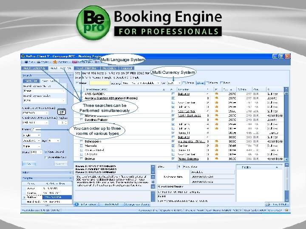Screen dimensions: 306x229
Task: Click the yellow hotel name filter field
Action: (x=100, y=83)
